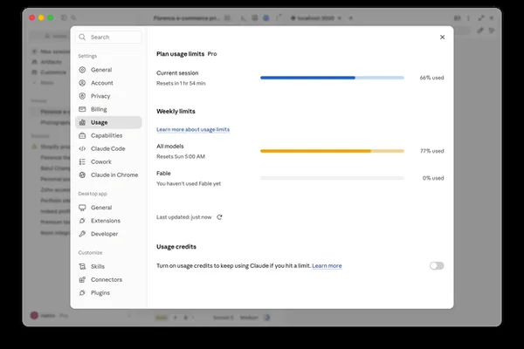Click the Usage bar chart icon
524x349 pixels.
(x=82, y=122)
